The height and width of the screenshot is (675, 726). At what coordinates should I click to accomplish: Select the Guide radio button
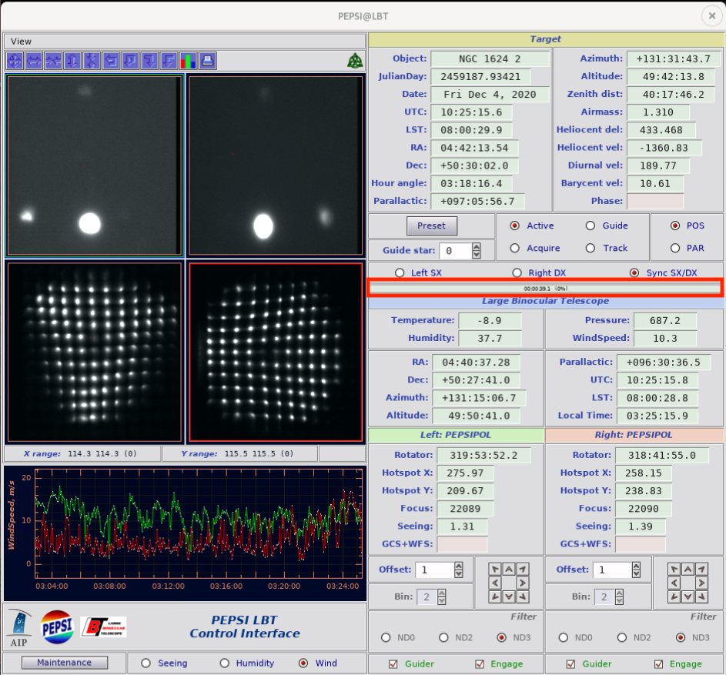(591, 226)
